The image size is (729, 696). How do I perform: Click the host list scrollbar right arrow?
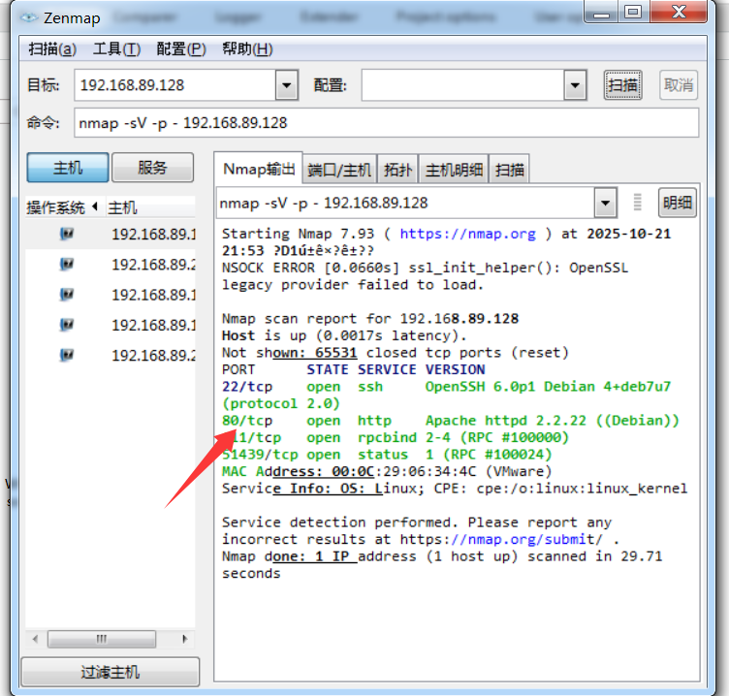184,639
